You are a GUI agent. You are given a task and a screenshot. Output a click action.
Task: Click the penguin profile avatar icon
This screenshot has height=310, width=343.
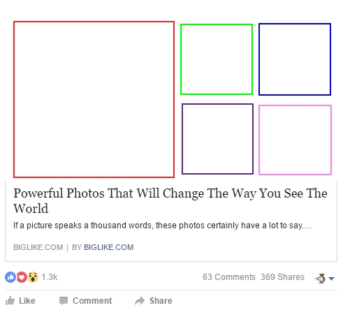point(321,278)
